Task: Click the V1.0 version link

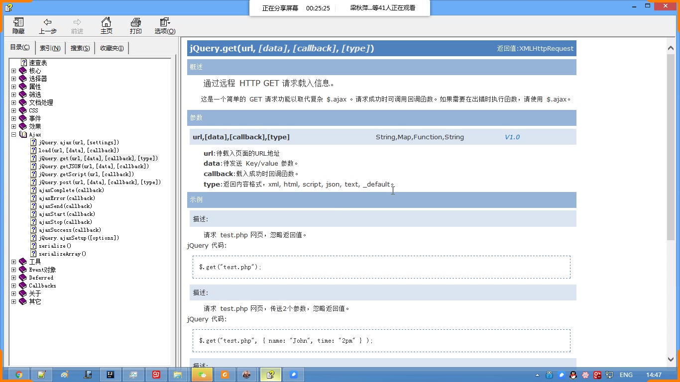Action: point(512,137)
